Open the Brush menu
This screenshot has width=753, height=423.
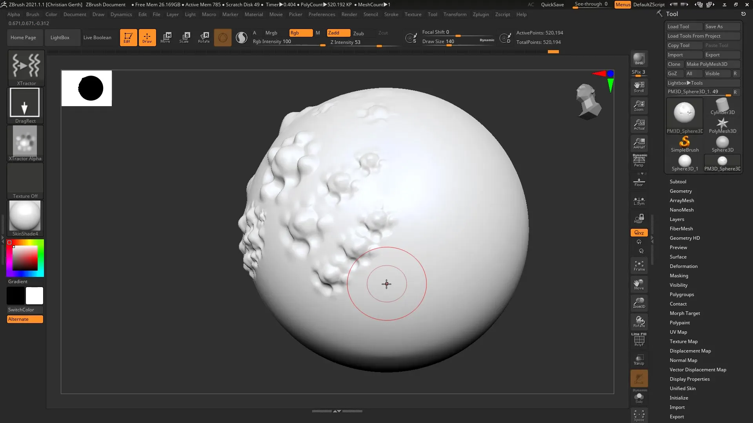(33, 14)
